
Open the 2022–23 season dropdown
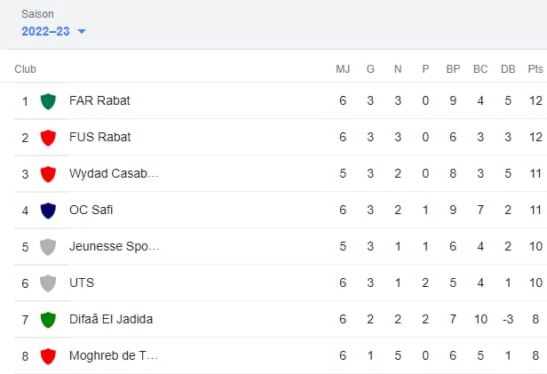tap(47, 31)
